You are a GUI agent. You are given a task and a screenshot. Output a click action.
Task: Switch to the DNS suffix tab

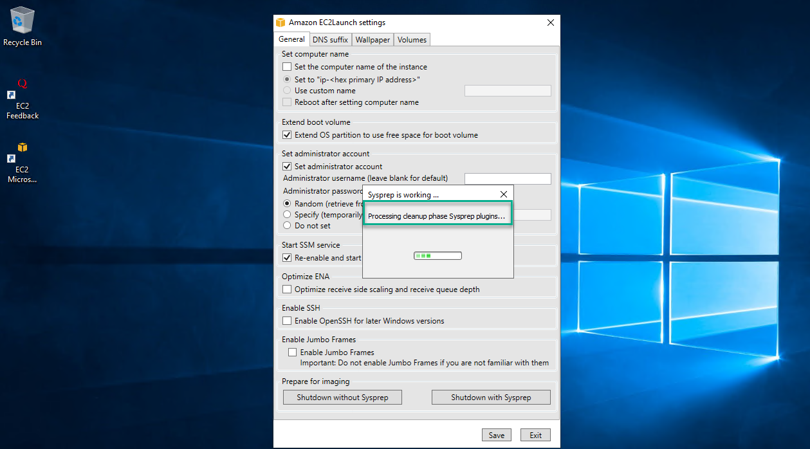coord(330,40)
